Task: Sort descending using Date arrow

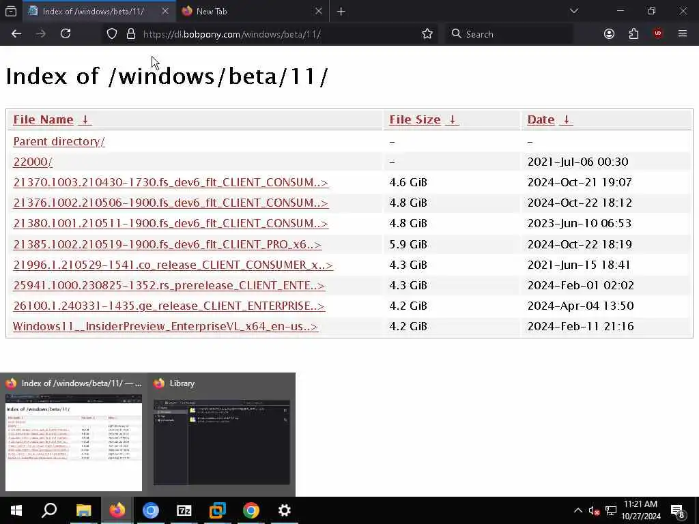Action: [x=566, y=119]
